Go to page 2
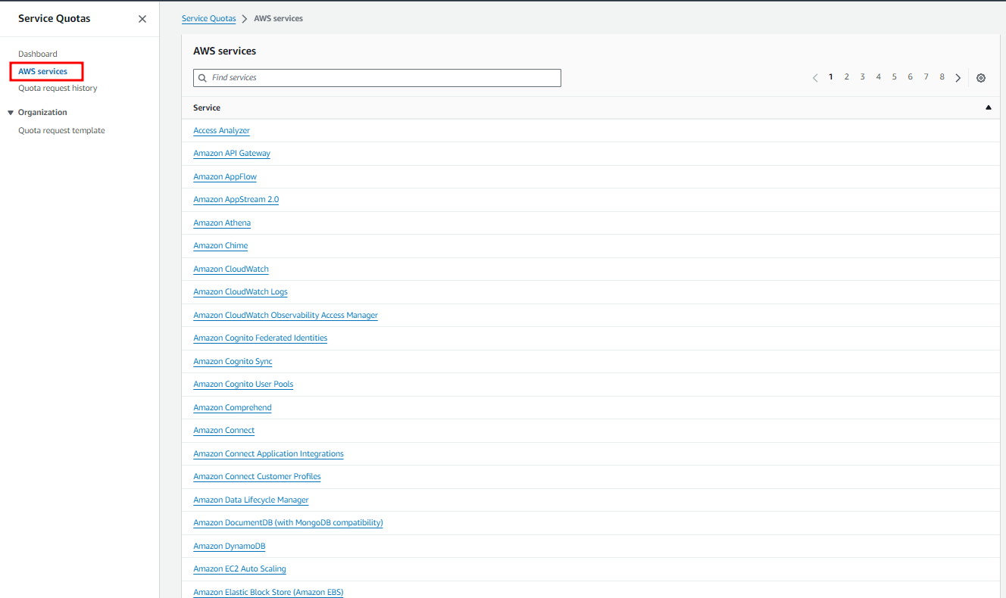The height and width of the screenshot is (598, 1006). [847, 77]
